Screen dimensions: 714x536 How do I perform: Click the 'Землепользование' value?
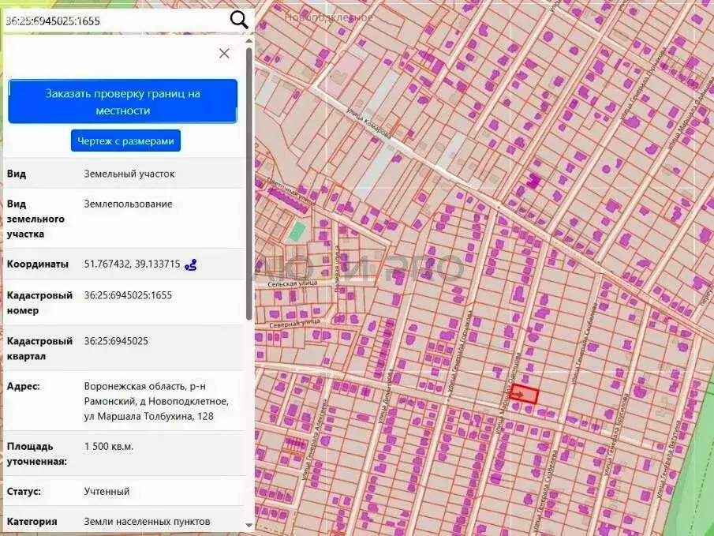[x=128, y=204]
